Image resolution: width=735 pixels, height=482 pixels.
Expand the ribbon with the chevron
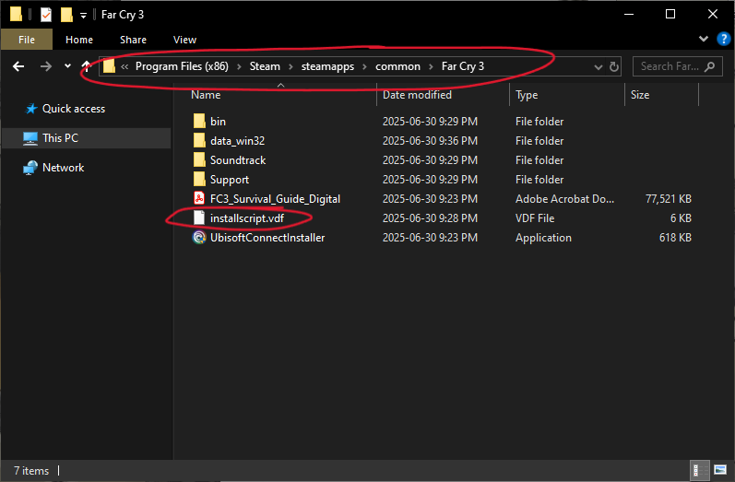(x=703, y=39)
